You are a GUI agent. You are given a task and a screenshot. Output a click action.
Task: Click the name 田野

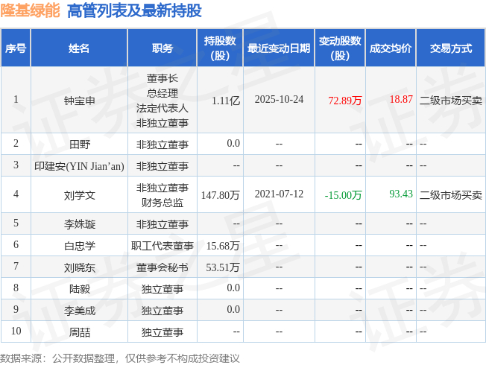click(x=79, y=145)
